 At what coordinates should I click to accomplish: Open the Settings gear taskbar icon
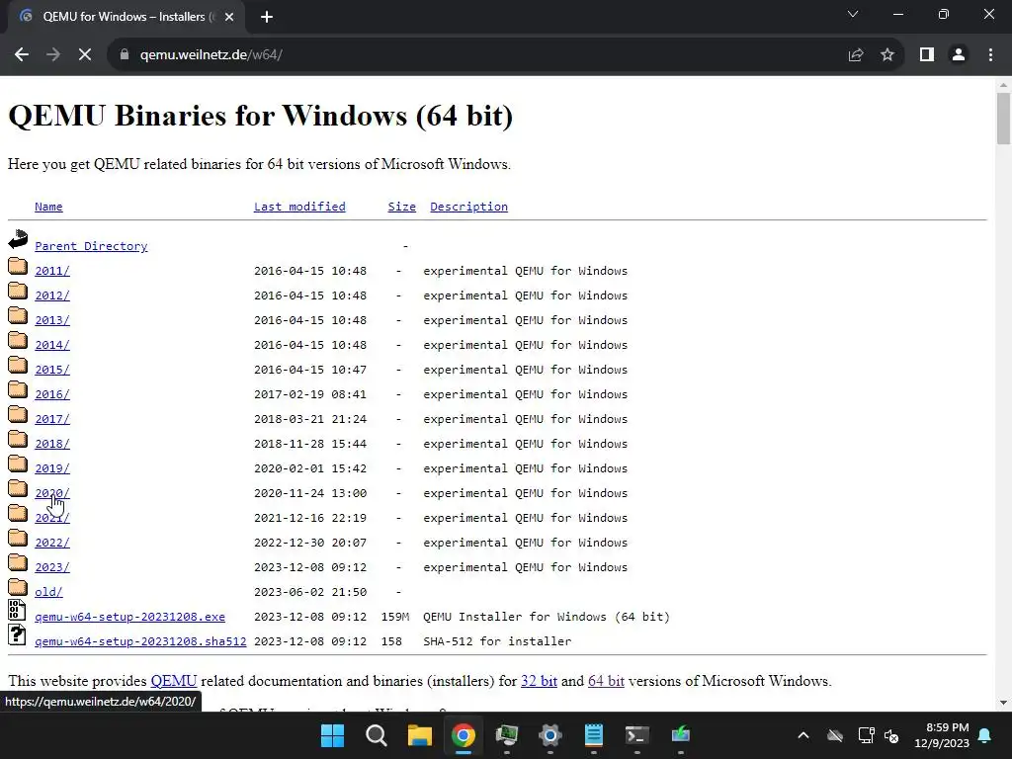(549, 735)
